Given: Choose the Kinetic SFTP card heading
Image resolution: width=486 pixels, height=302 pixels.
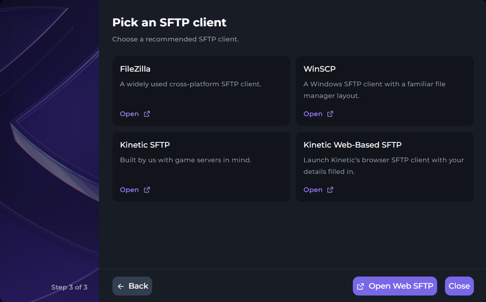Looking at the screenshot, I should pyautogui.click(x=145, y=145).
